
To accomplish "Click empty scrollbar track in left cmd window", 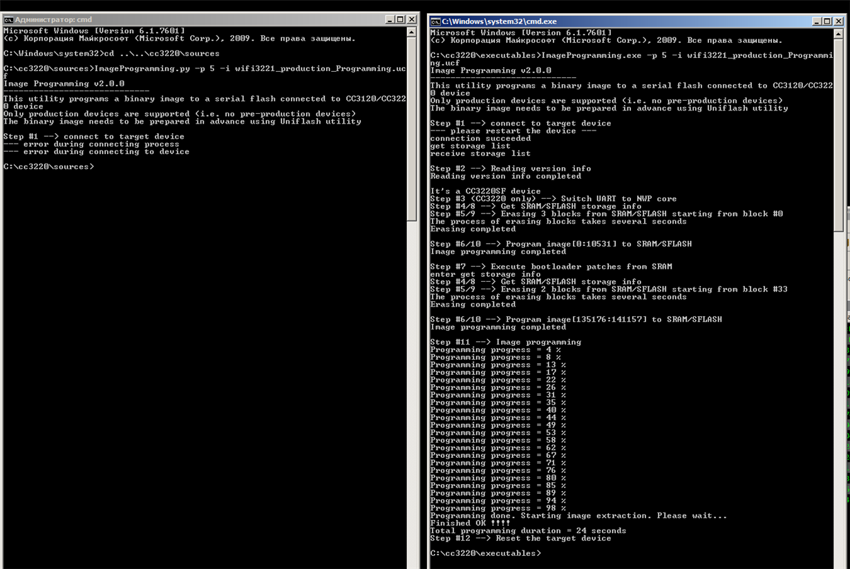I will [x=412, y=394].
